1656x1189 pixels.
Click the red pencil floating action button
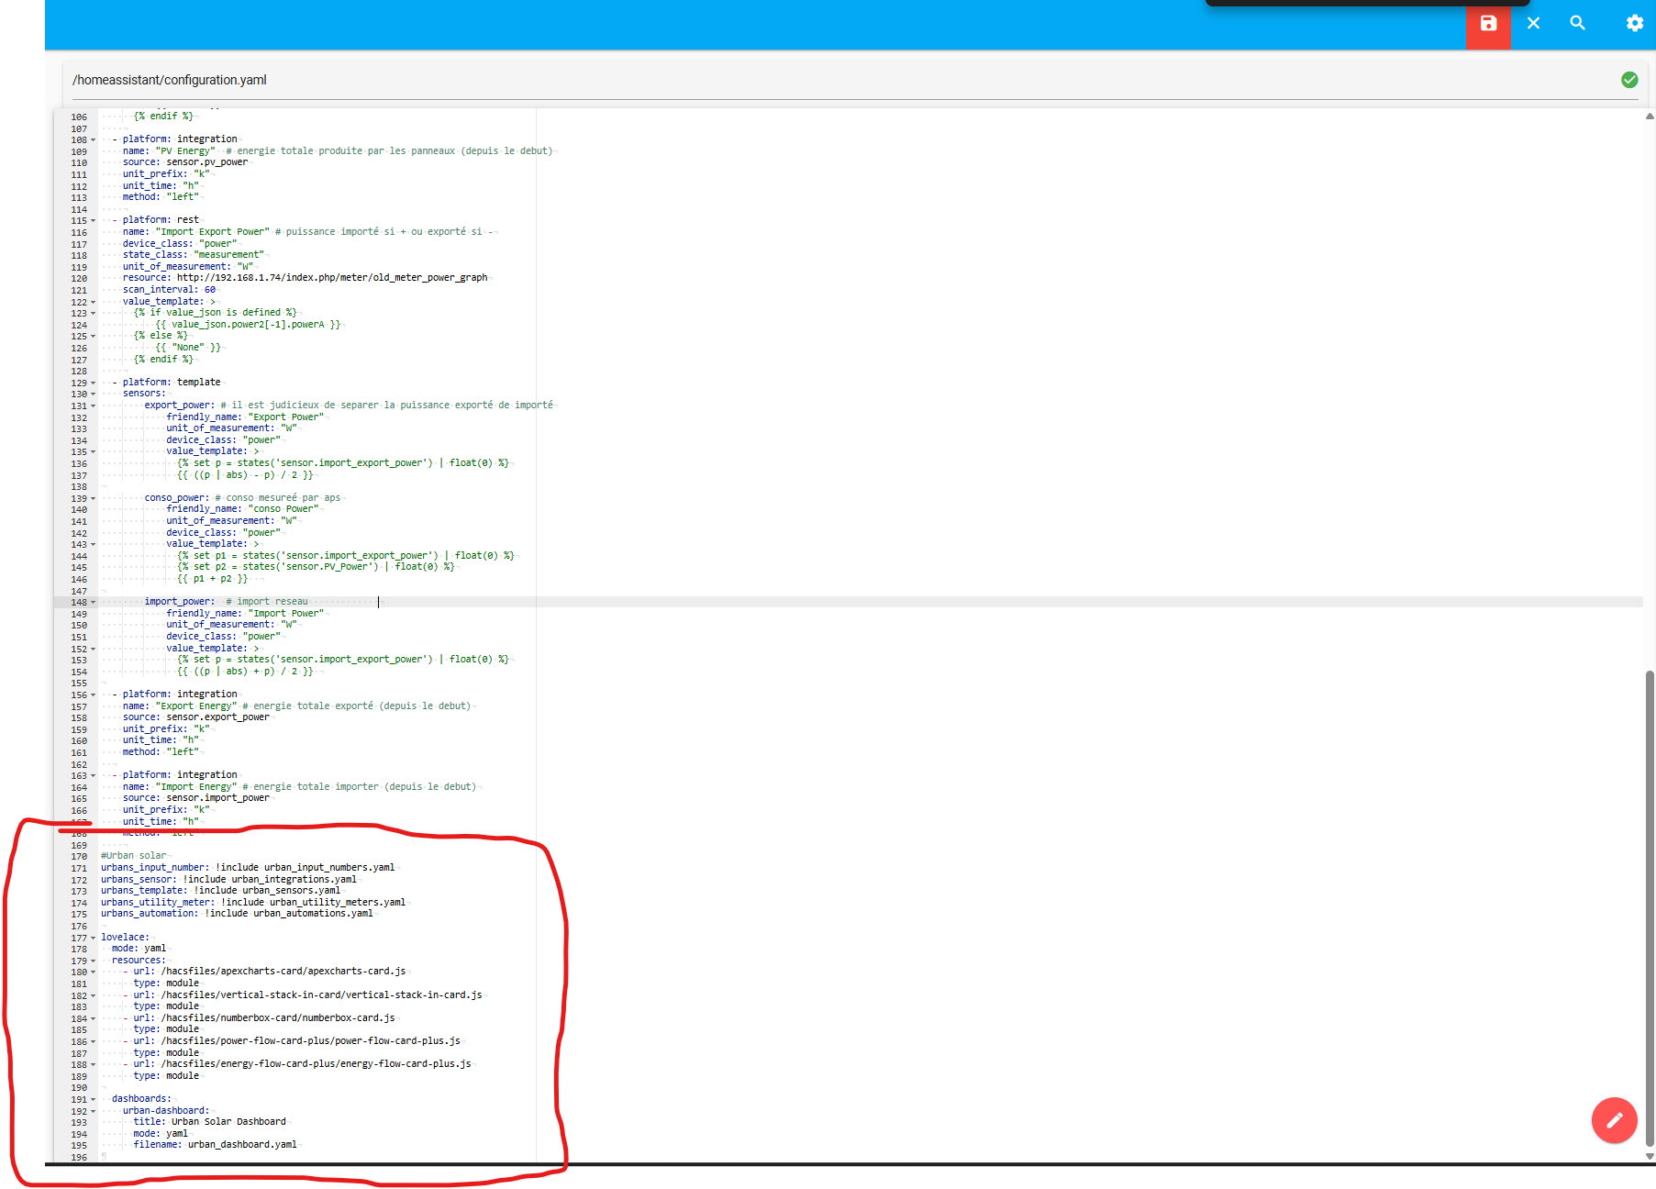click(1614, 1119)
